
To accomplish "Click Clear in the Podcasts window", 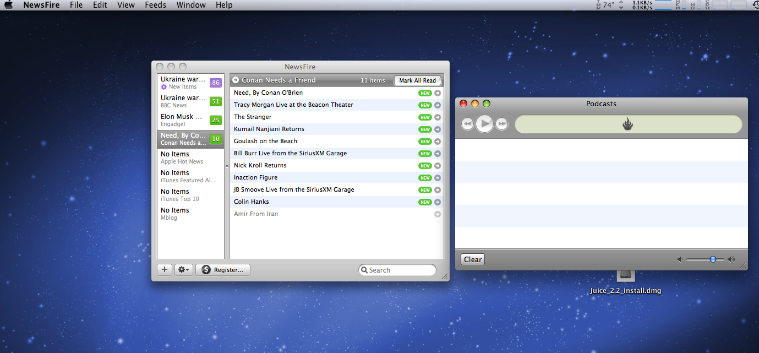I will 473,259.
